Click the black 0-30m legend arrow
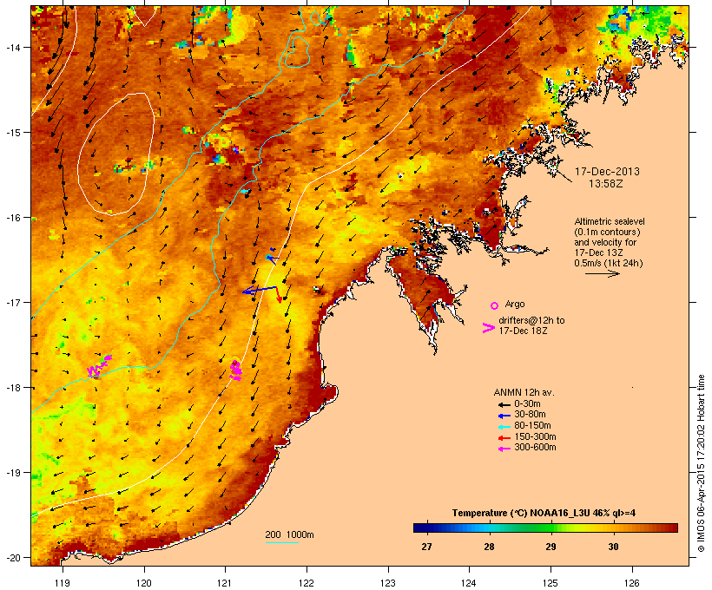This screenshot has width=712, height=590. click(504, 404)
